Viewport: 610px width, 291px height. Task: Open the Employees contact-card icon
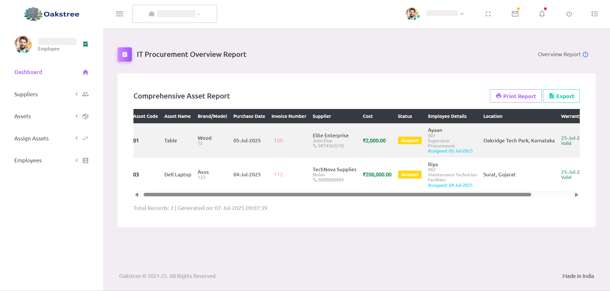tap(85, 160)
